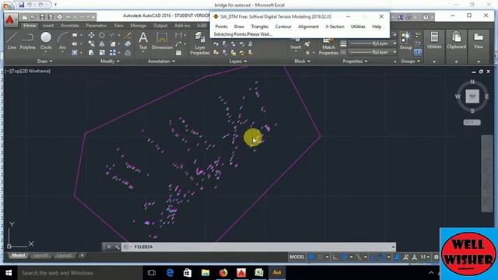Open Contour menu in SW_DTM window

283,26
